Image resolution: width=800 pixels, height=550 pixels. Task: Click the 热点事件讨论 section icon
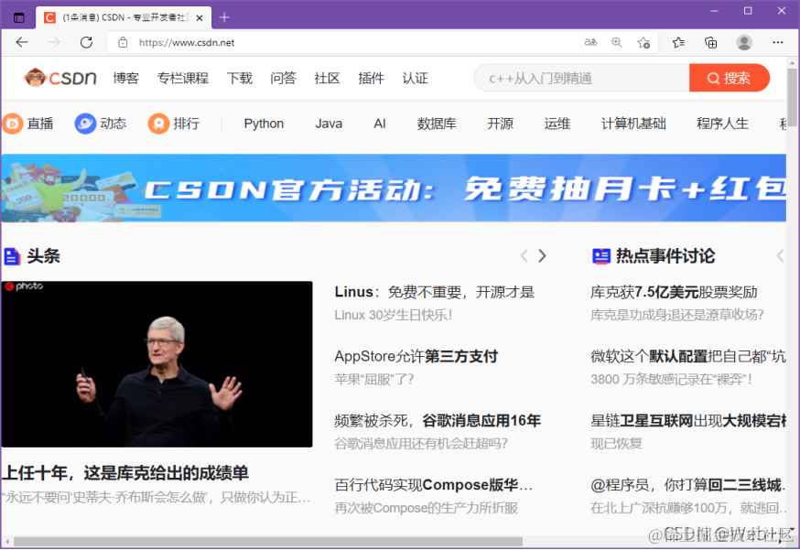coord(601,256)
